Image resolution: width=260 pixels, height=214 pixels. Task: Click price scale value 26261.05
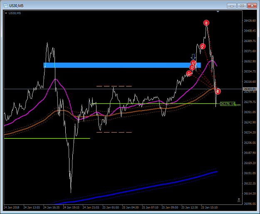tap(250, 112)
